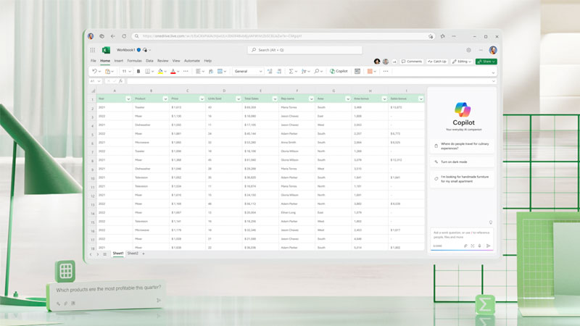Open the app launcher waffle icon

93,50
